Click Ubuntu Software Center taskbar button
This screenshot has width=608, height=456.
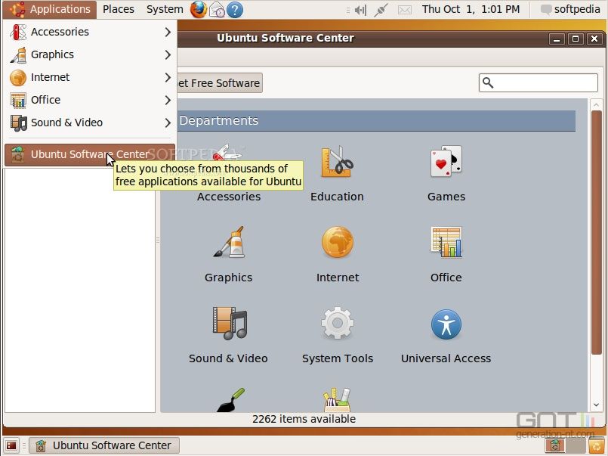(x=105, y=445)
